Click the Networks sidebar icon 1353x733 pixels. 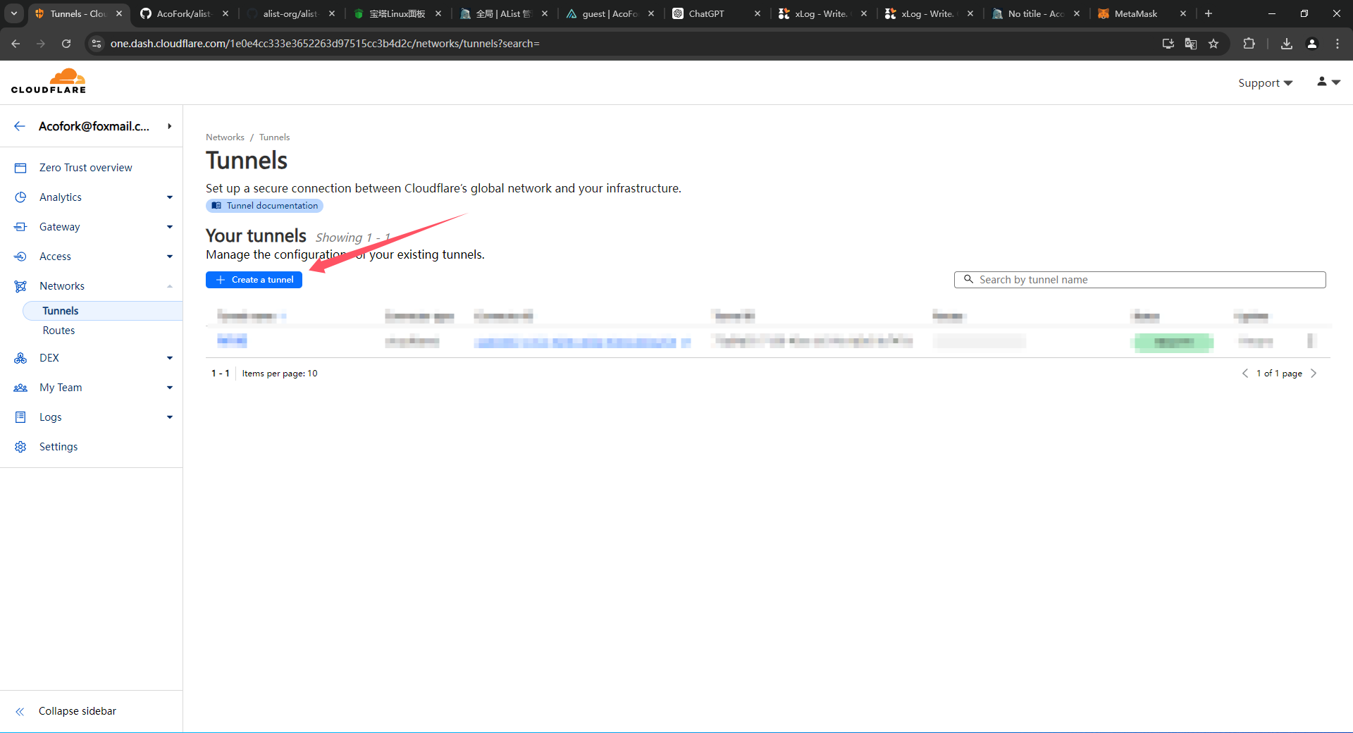coord(20,286)
